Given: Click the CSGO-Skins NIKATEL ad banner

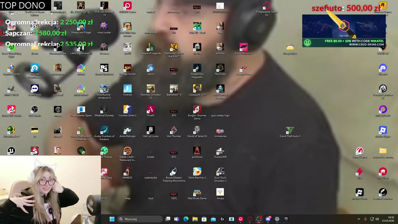Looking at the screenshot, I should click(344, 31).
